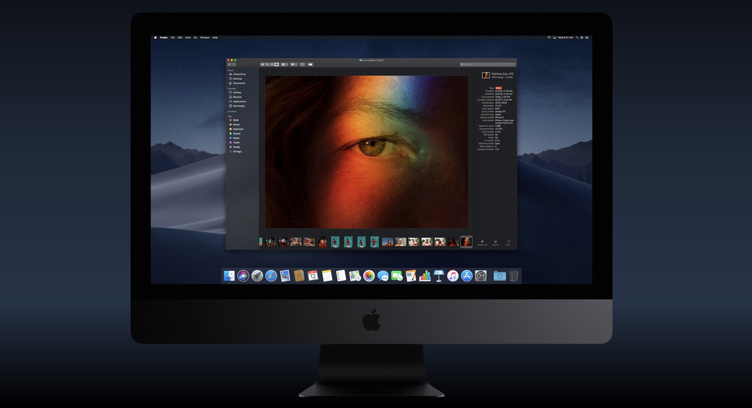Select Downloads in the sidebar
This screenshot has width=752, height=408.
[239, 106]
